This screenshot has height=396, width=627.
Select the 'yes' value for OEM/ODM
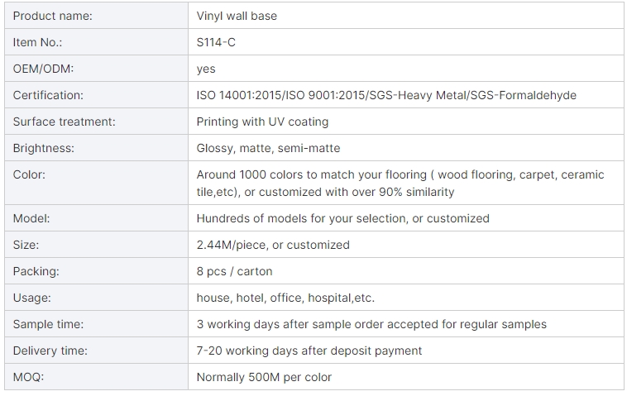point(206,69)
